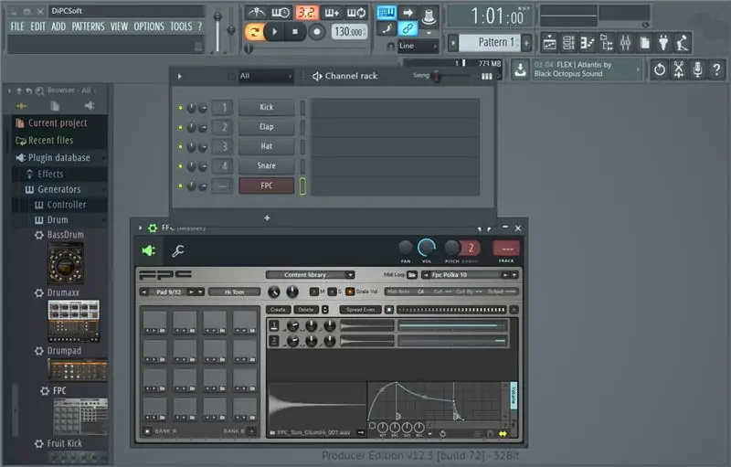Toggle the 3.2 countdown before recording

click(x=307, y=13)
